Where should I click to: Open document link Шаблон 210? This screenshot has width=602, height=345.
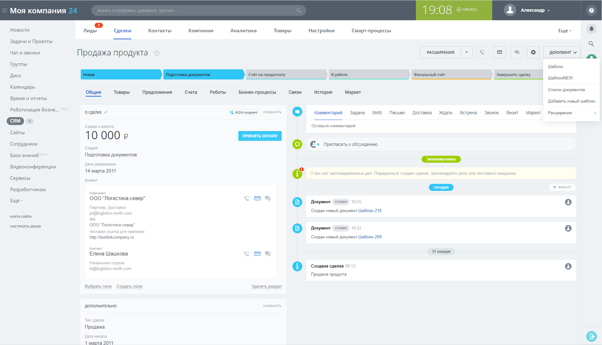(x=370, y=211)
